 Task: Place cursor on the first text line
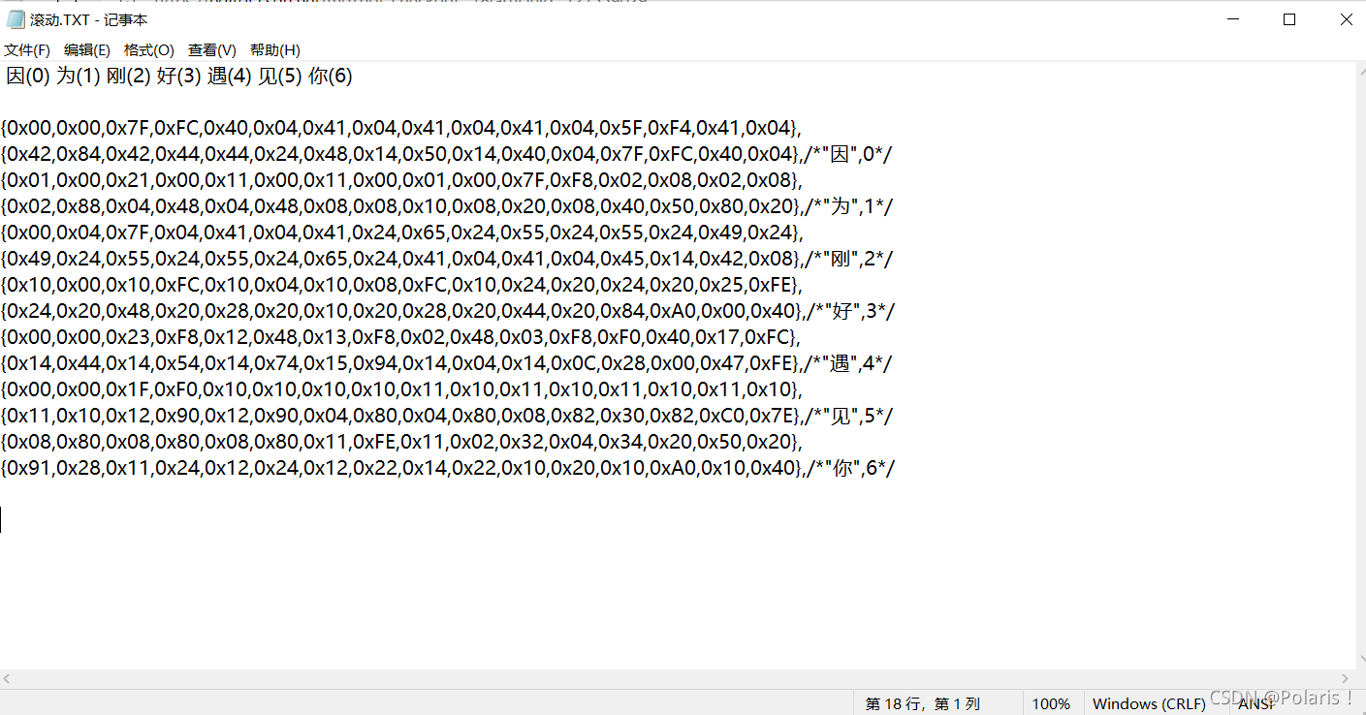179,77
